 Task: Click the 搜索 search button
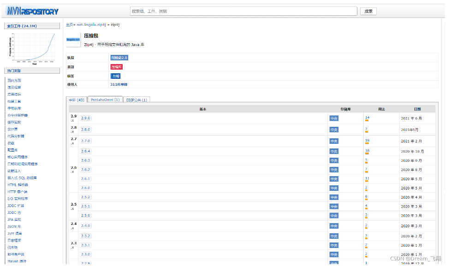[368, 11]
